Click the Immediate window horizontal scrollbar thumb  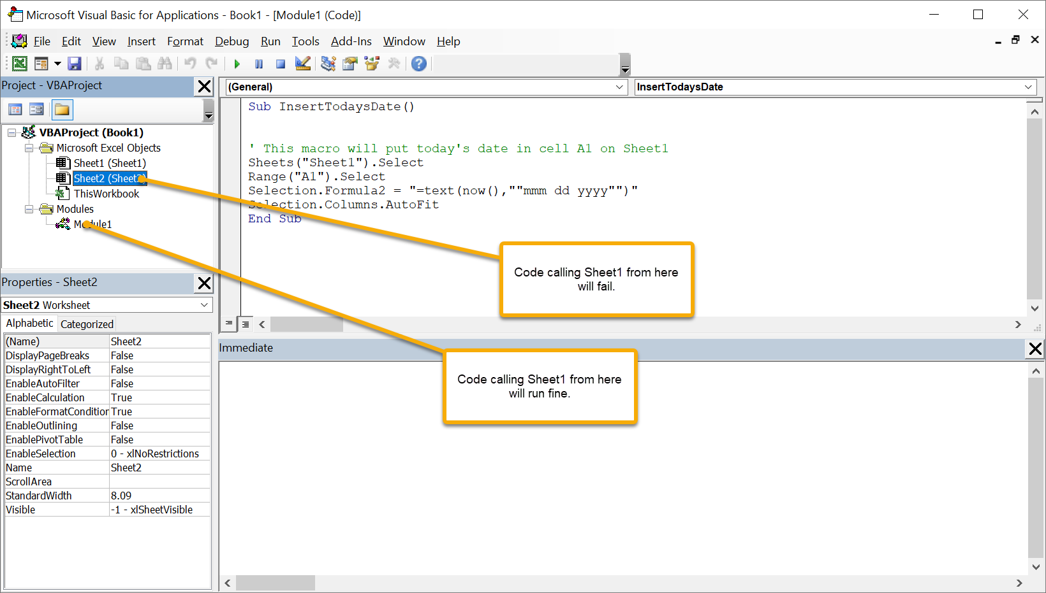[276, 583]
